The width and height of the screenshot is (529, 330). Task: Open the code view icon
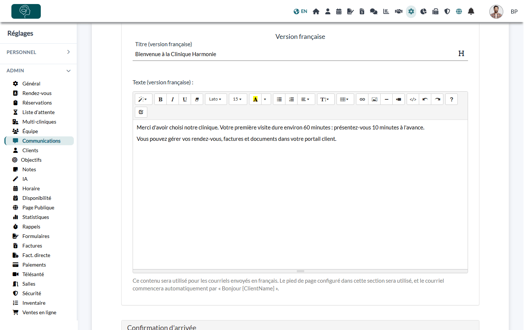point(413,99)
